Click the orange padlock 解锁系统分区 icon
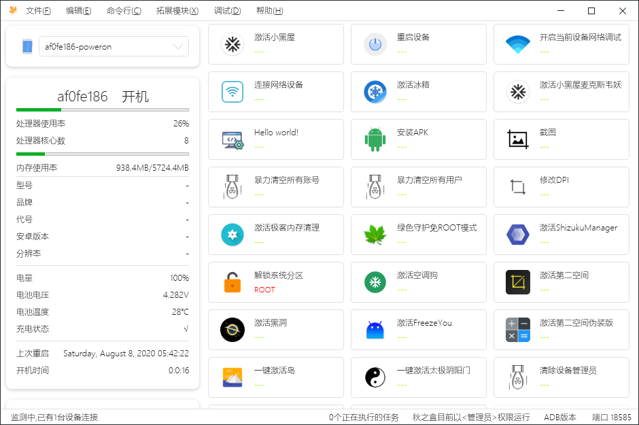 pyautogui.click(x=232, y=282)
